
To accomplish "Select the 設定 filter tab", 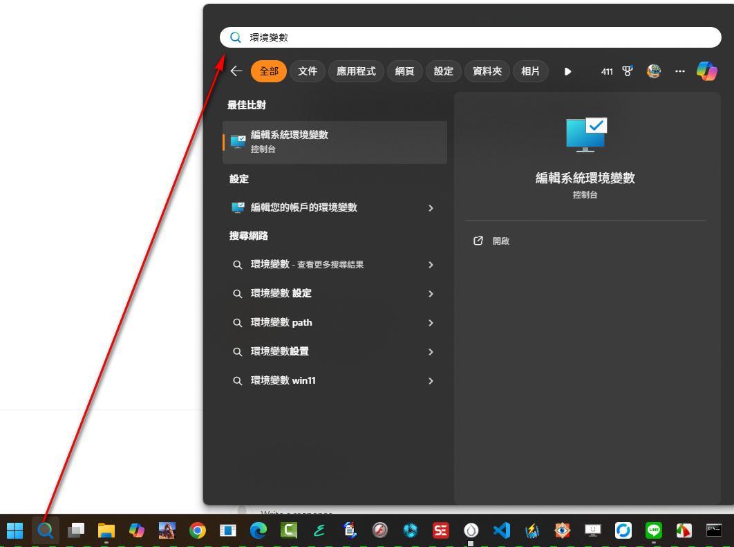I will 444,71.
